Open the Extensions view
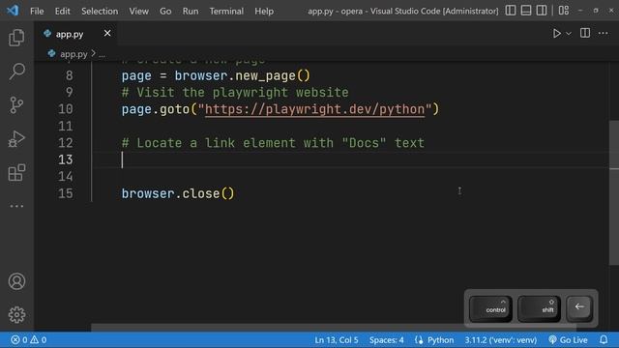This screenshot has height=348, width=619. pos(16,173)
